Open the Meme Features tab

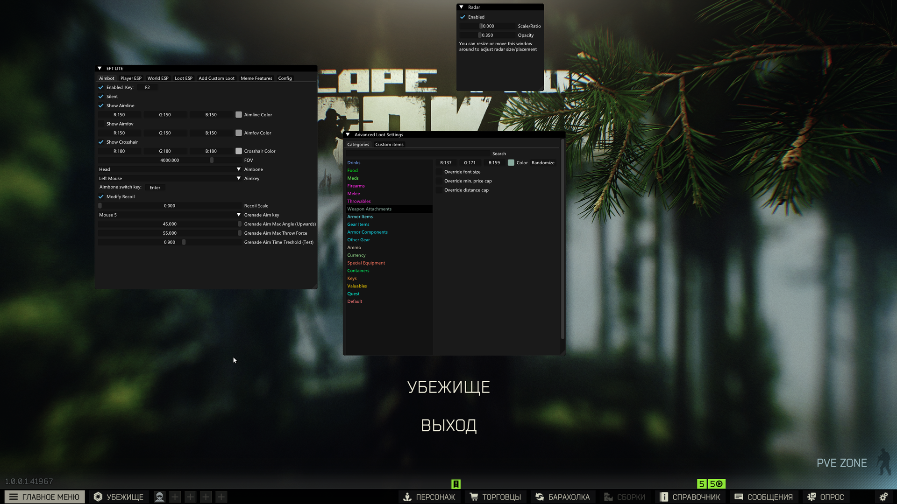(x=256, y=78)
